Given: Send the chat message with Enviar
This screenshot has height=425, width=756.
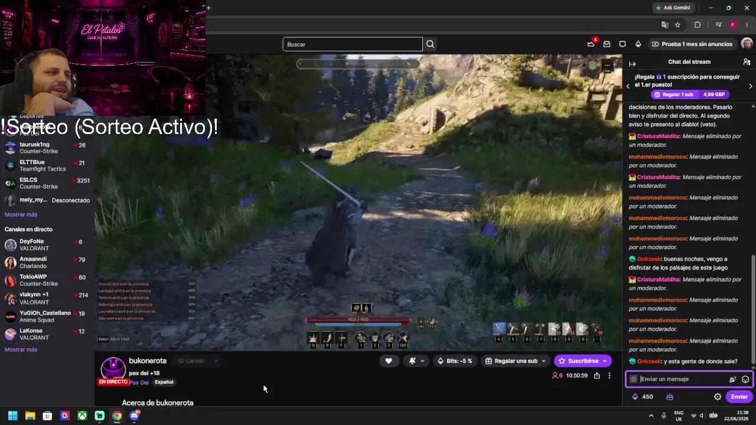Looking at the screenshot, I should click(739, 397).
